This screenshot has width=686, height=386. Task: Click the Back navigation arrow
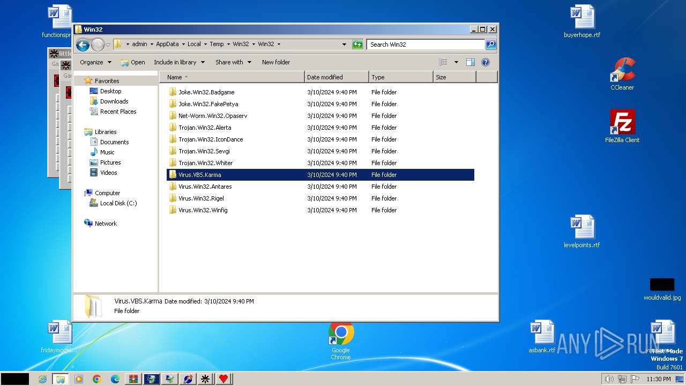(x=83, y=44)
